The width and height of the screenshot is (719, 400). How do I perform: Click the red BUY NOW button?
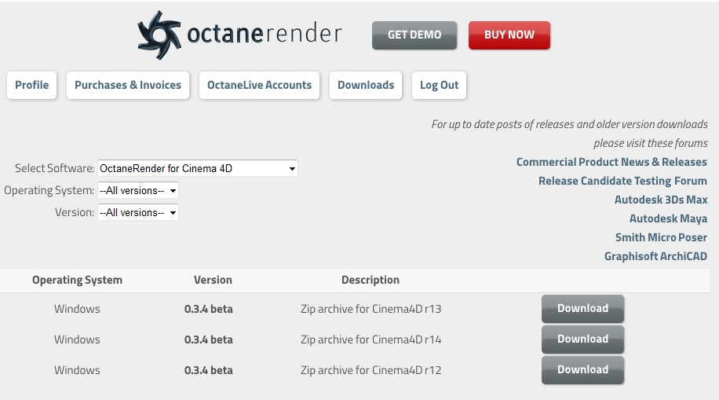[x=509, y=35]
